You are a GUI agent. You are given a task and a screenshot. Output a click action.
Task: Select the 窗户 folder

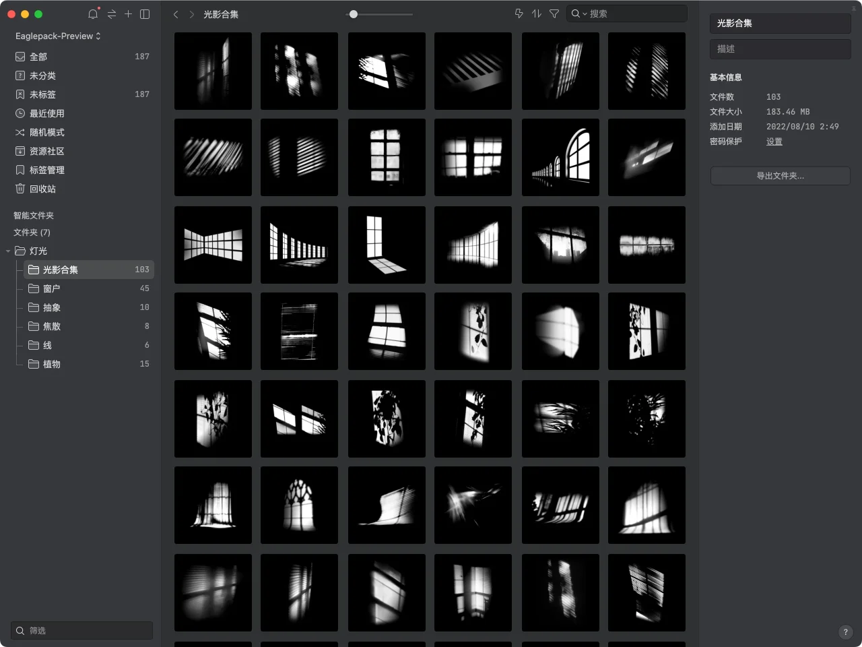(x=89, y=288)
